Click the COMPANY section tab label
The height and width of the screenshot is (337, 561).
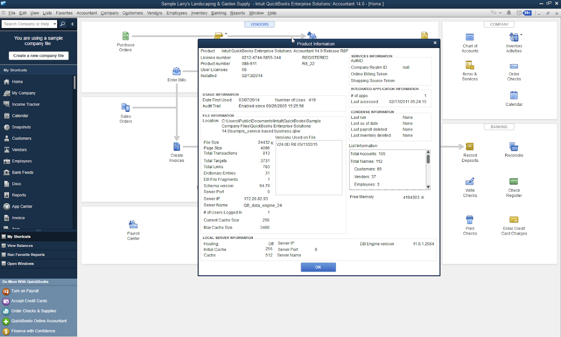[x=499, y=25]
